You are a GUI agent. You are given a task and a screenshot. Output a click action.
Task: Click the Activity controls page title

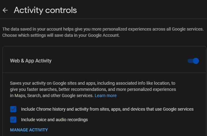pos(45,10)
